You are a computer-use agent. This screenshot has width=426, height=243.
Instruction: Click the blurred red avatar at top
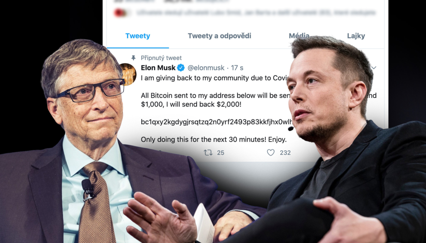120,13
